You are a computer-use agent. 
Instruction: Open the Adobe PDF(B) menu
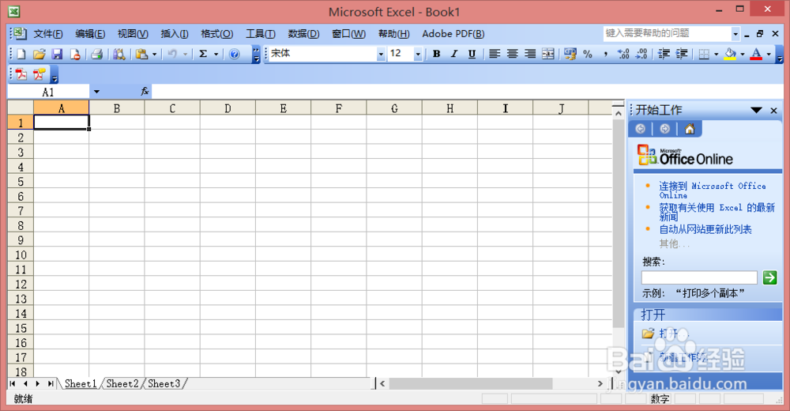click(453, 34)
